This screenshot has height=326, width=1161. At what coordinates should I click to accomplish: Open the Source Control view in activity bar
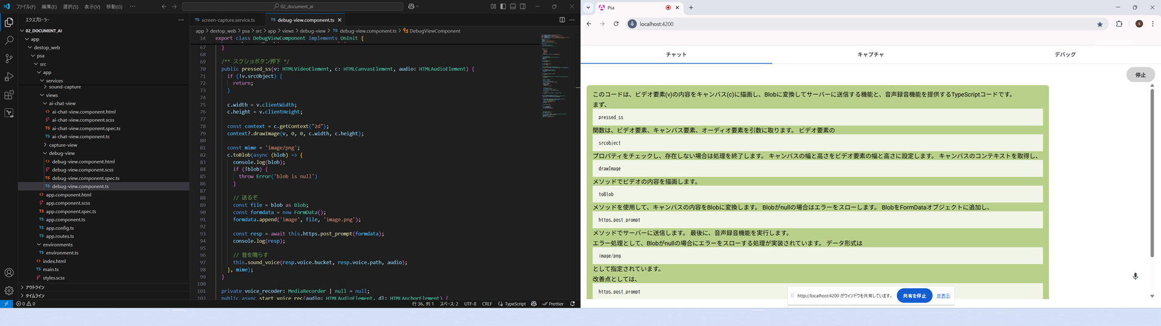[9, 59]
